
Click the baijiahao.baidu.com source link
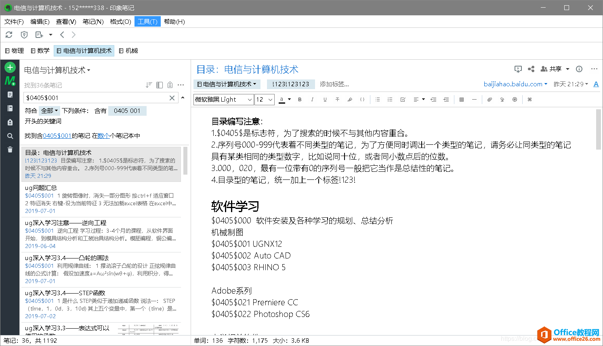(x=515, y=84)
